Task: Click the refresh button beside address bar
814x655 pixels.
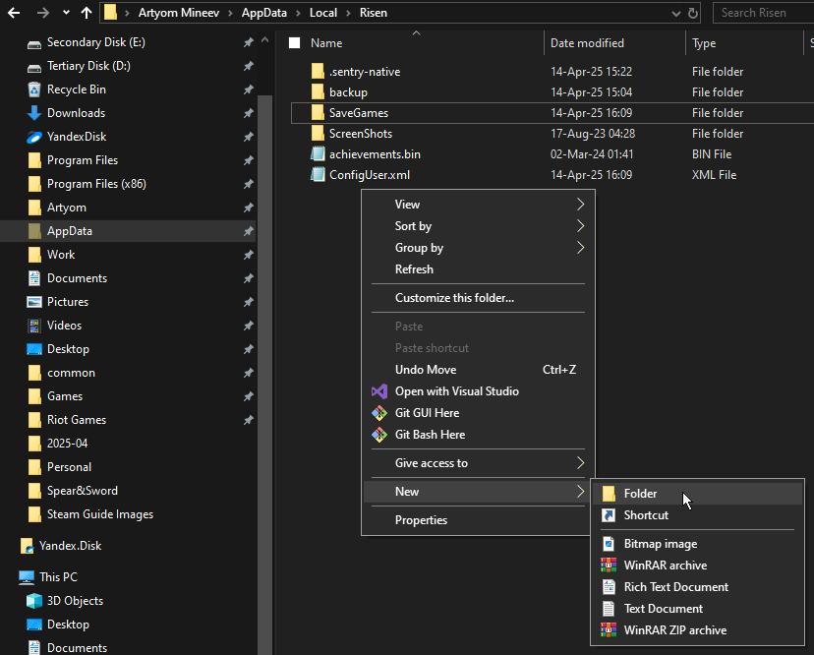Action: point(694,13)
